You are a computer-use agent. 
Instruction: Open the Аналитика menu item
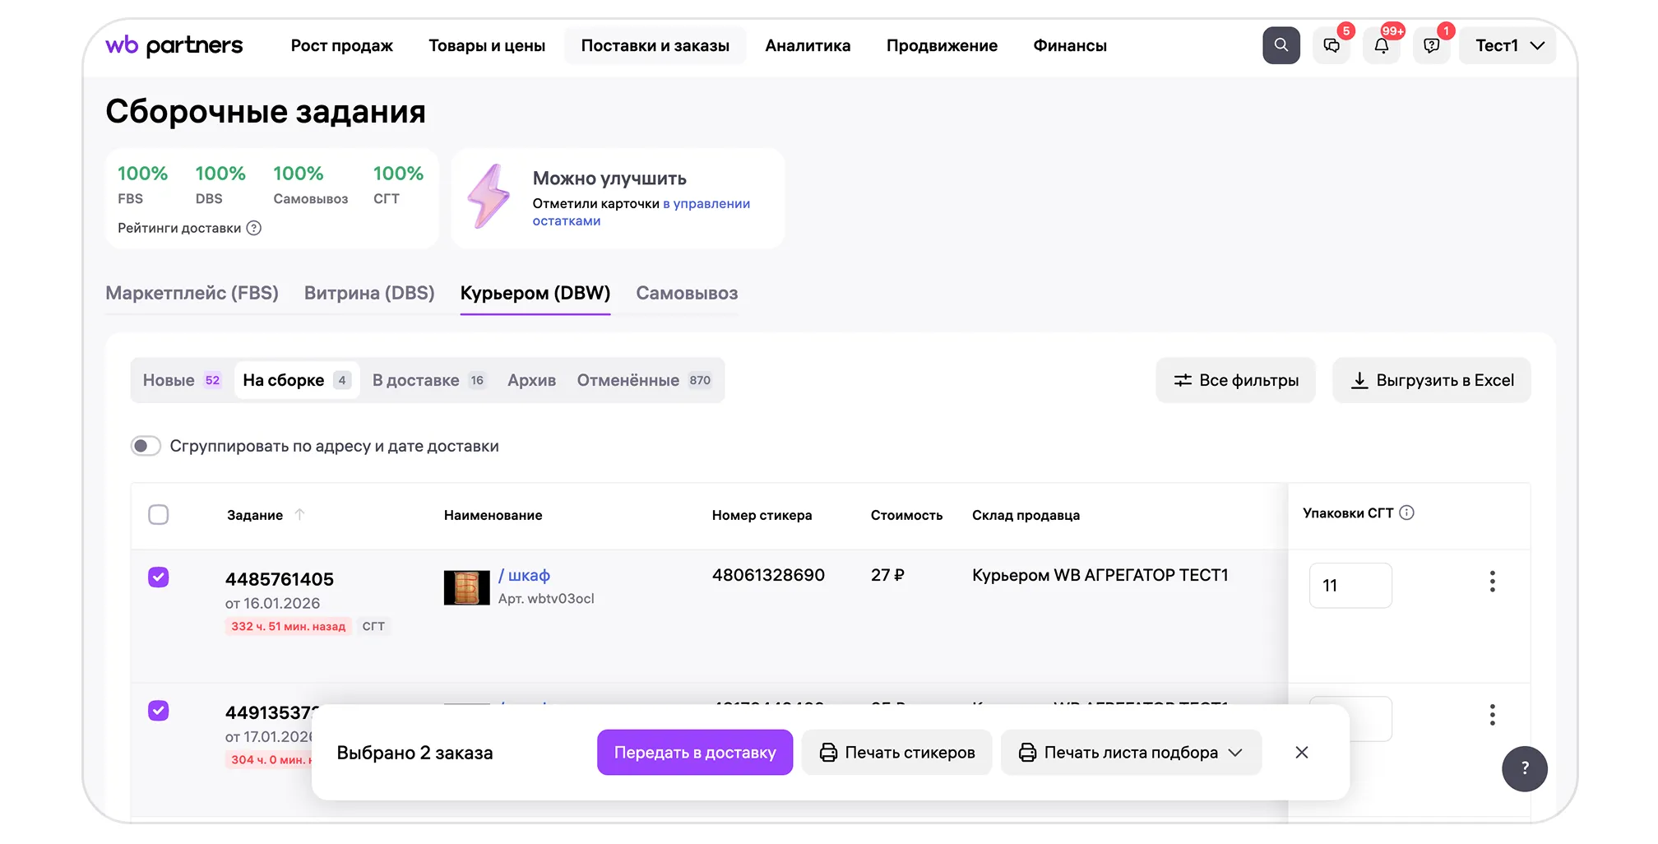[x=808, y=46]
